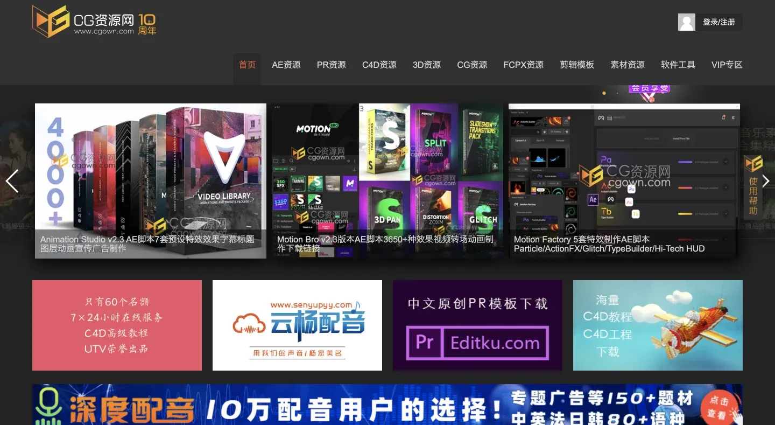Go to the 首页 home tab

pos(247,65)
